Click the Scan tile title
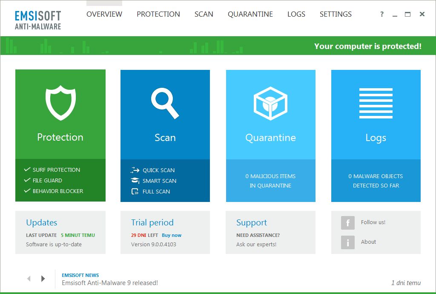 click(165, 138)
